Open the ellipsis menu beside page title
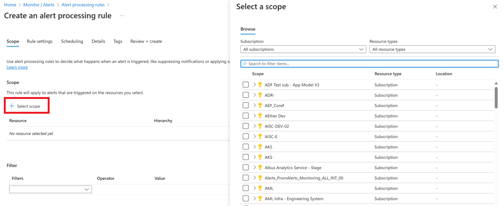This screenshot has width=504, height=206. (x=122, y=16)
